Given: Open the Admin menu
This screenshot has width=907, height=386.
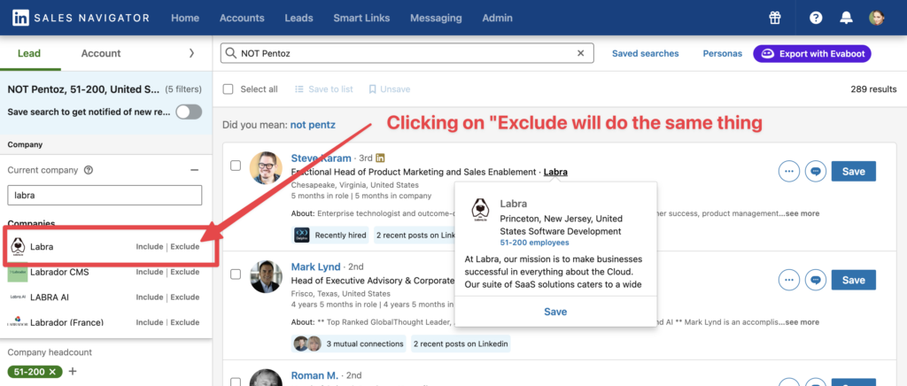Looking at the screenshot, I should [x=498, y=18].
